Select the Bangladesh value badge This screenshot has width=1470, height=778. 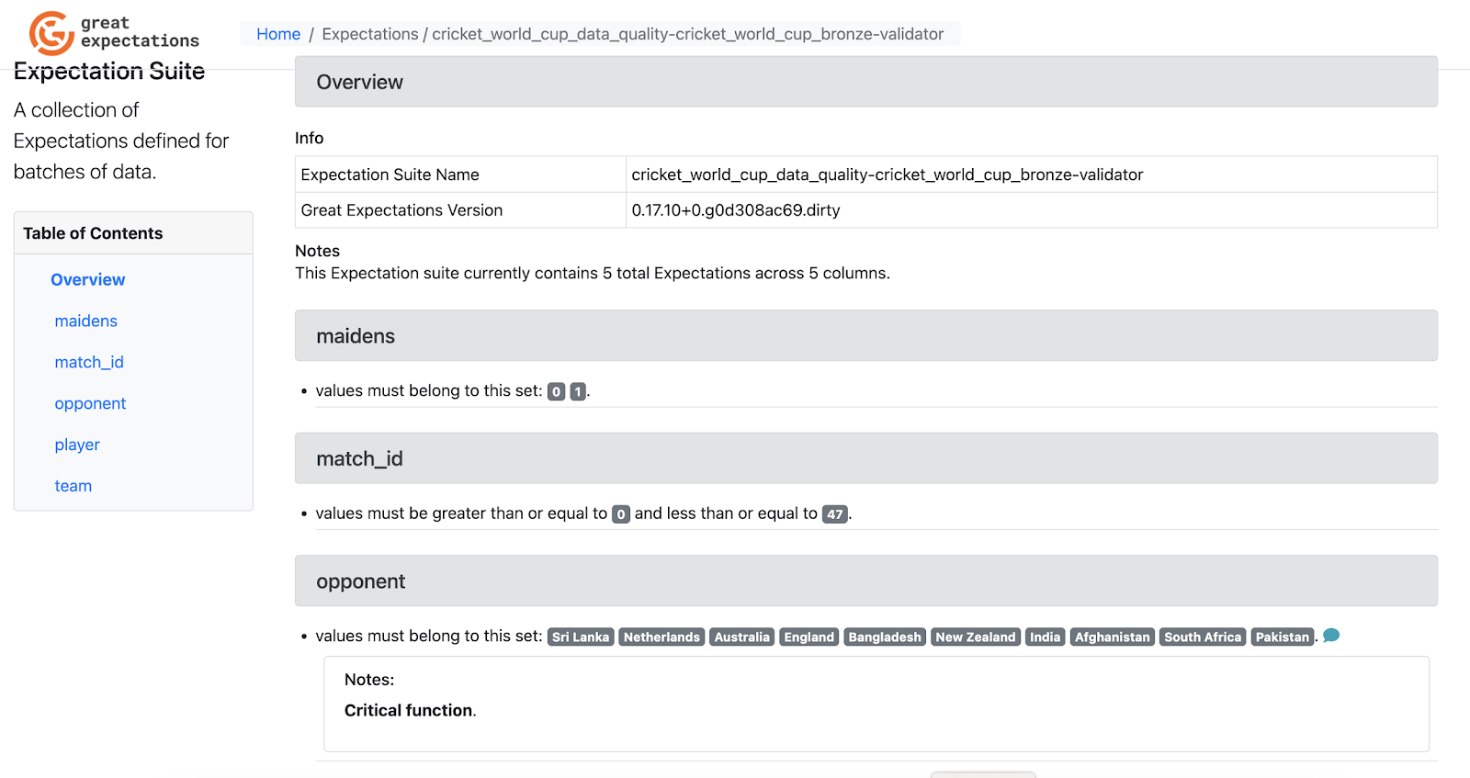coord(885,637)
